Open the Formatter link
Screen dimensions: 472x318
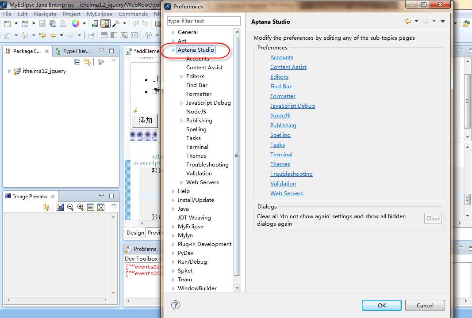coord(283,96)
